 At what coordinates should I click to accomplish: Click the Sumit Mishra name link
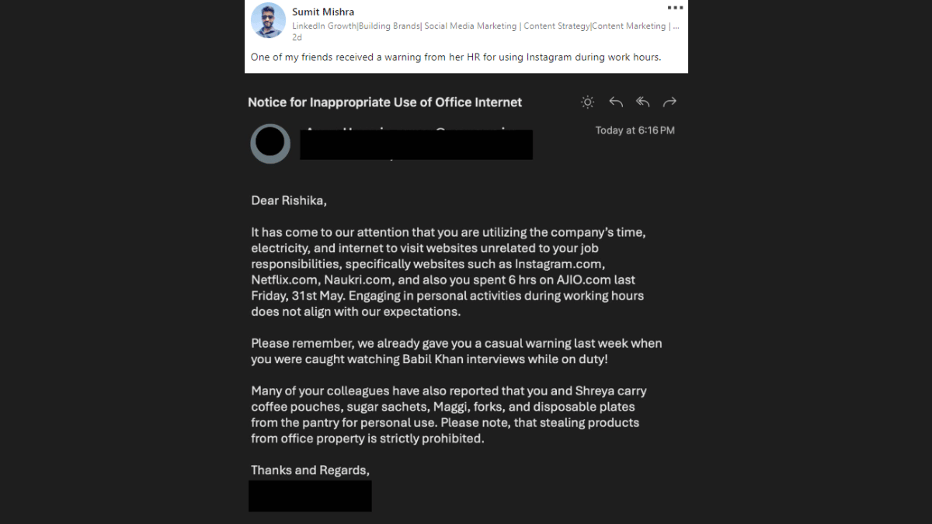323,12
